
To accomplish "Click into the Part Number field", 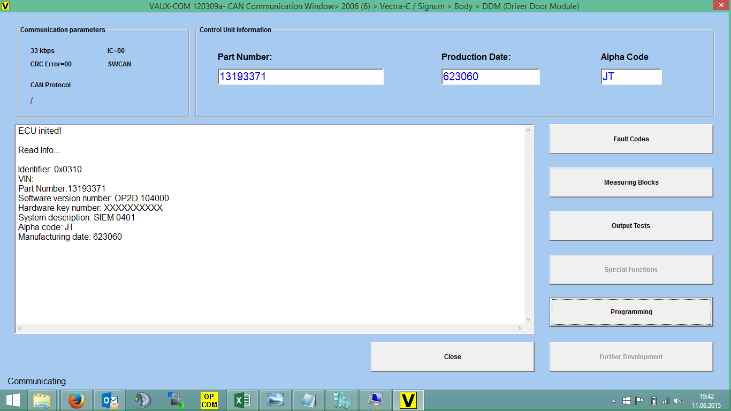I will tap(300, 77).
